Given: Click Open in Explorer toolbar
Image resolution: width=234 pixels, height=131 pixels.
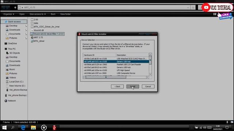Looking at the screenshot, I should (x=22, y=14).
